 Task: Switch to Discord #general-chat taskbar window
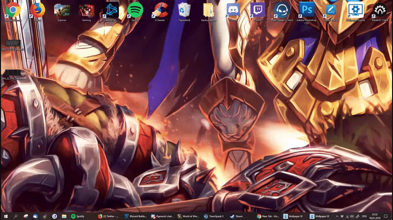[x=163, y=216]
